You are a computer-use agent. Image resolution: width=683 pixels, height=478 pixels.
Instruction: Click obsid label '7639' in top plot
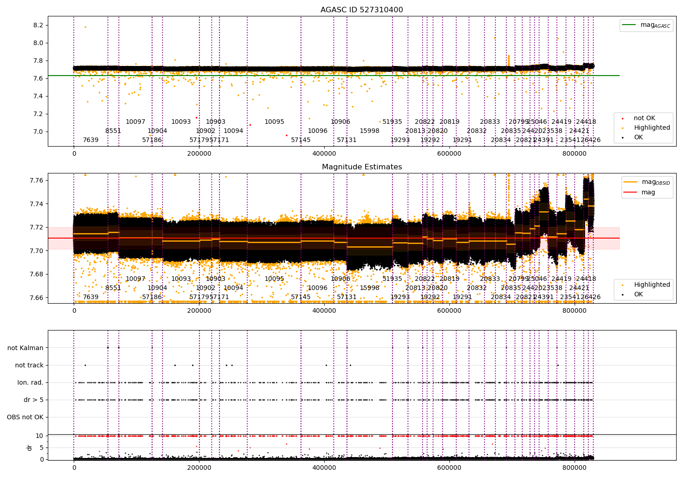coord(91,140)
